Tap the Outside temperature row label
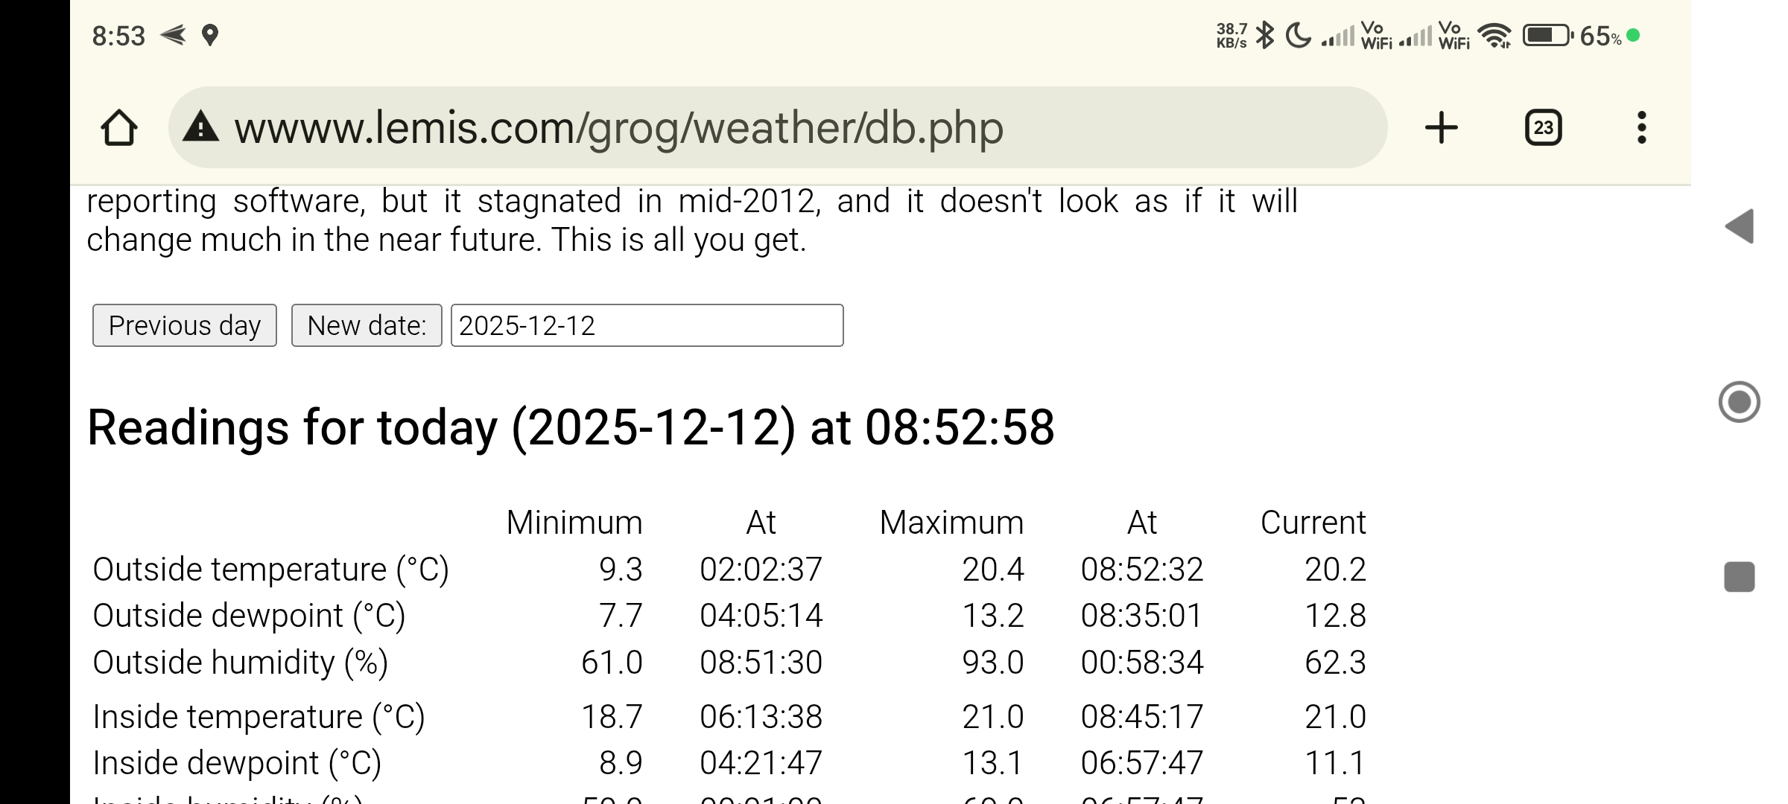 [x=270, y=569]
